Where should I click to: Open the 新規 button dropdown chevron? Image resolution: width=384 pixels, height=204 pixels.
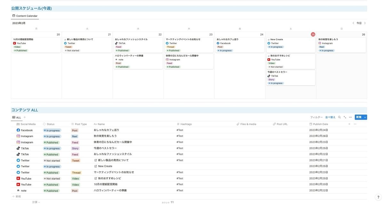point(364,117)
